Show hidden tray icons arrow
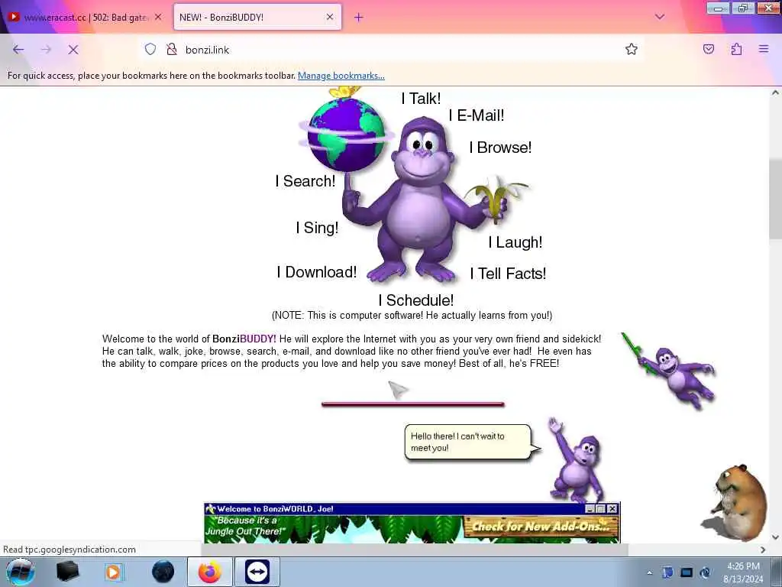The width and height of the screenshot is (782, 587). tap(649, 572)
